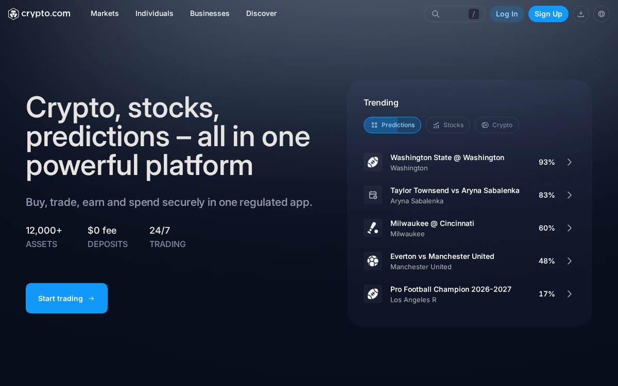Open the Markets menu
This screenshot has height=386, width=618.
(105, 13)
